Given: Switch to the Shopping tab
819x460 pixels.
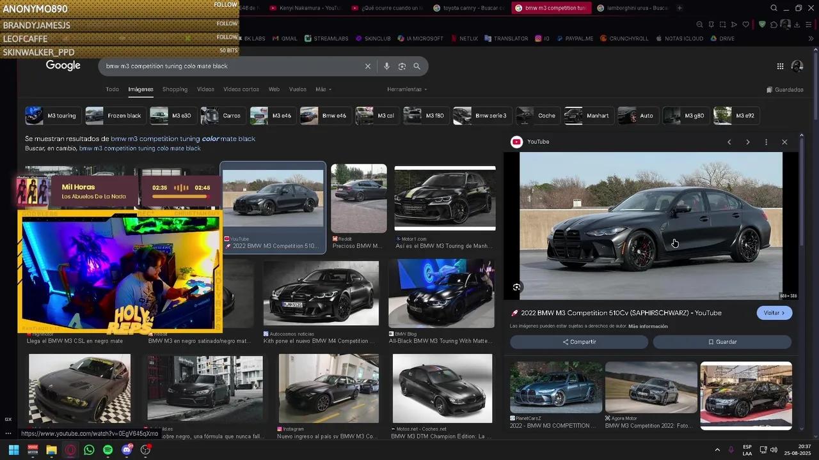Looking at the screenshot, I should [x=175, y=89].
